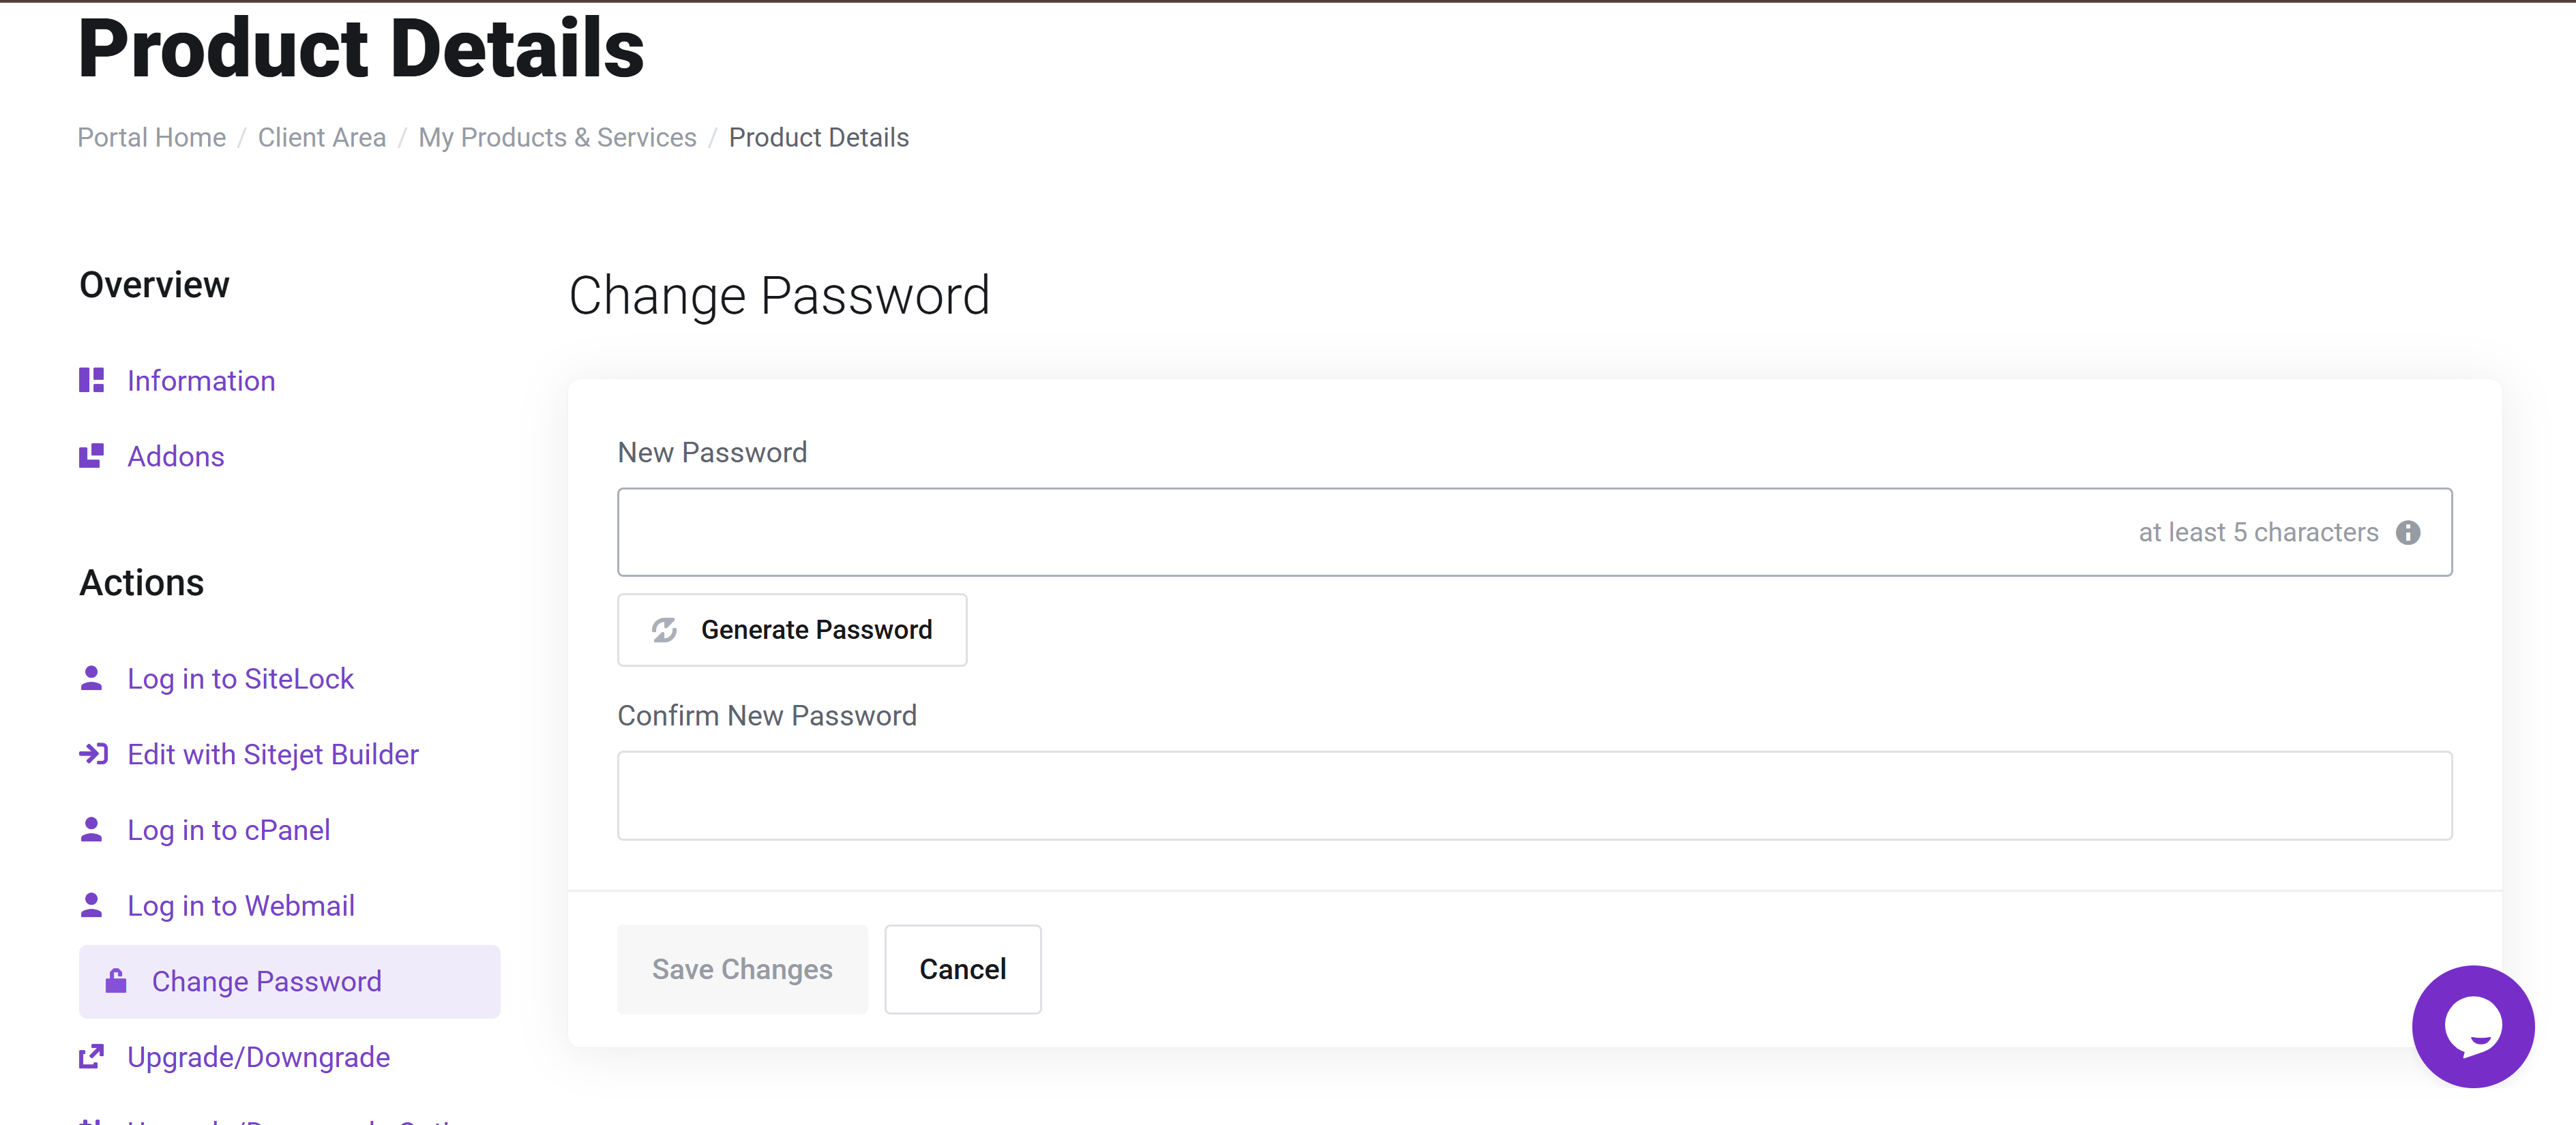
Task: Click the Generate Password button
Action: pyautogui.click(x=792, y=630)
